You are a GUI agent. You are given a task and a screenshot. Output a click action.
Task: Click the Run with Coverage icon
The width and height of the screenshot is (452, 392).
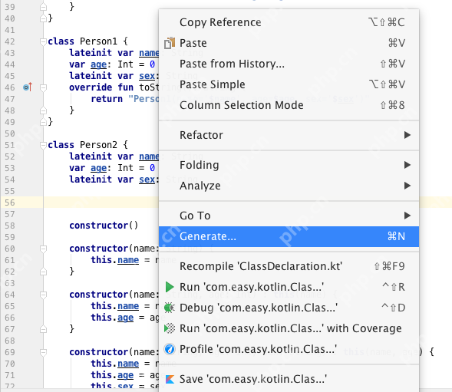tap(169, 328)
